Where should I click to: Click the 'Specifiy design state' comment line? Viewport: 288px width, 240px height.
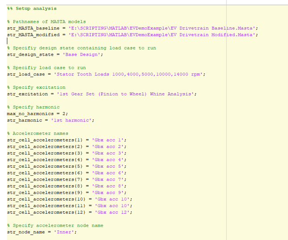82,48
